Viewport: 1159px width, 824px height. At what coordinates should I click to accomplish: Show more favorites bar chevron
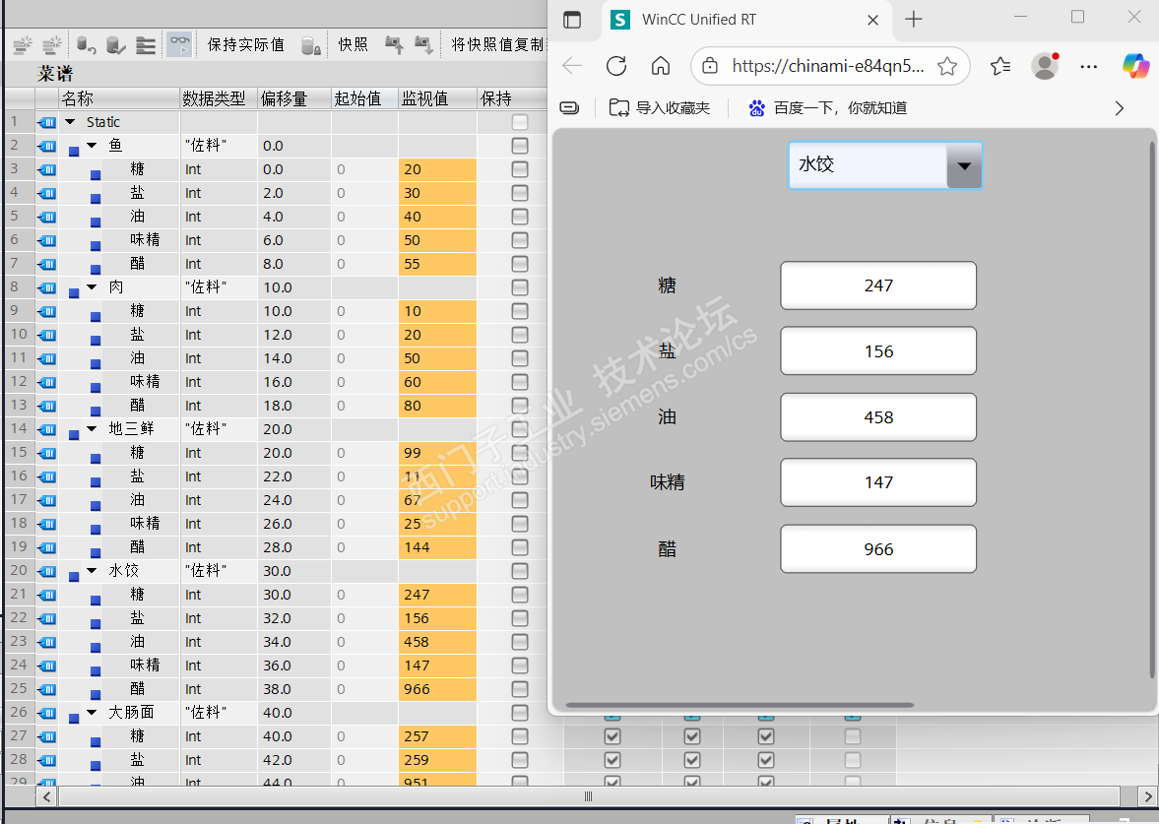click(1119, 108)
